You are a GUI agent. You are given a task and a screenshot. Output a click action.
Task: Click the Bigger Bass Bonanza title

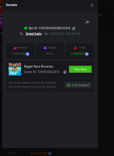coord(38,66)
